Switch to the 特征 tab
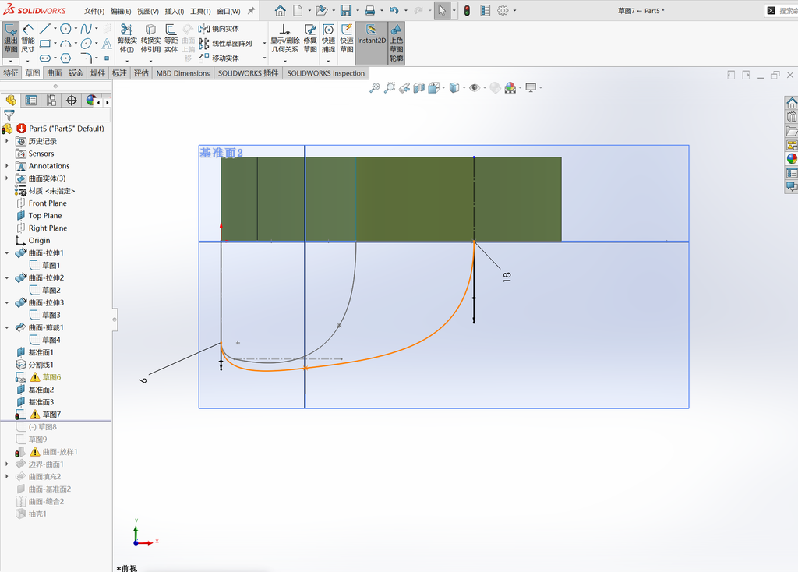The image size is (798, 572). 11,73
